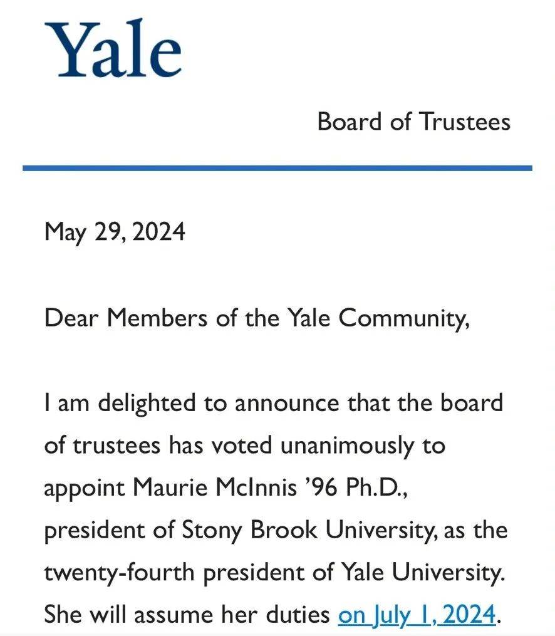
Task: Click the date "May 29, 2024"
Action: [115, 232]
